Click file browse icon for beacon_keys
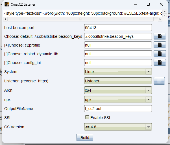 (x=160, y=36)
